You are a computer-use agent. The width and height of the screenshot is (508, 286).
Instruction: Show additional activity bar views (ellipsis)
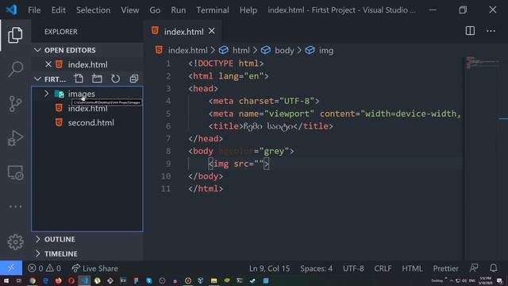point(15,207)
